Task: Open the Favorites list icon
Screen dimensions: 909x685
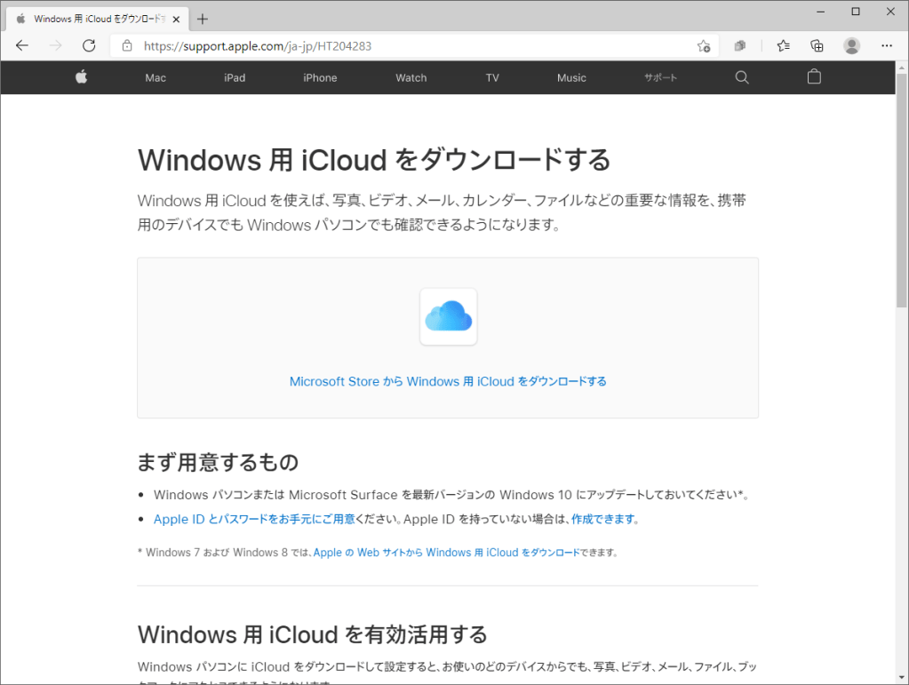Action: [783, 45]
